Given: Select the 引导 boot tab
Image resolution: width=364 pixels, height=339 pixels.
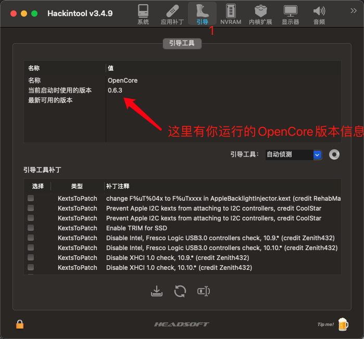Looking at the screenshot, I should coord(202,15).
